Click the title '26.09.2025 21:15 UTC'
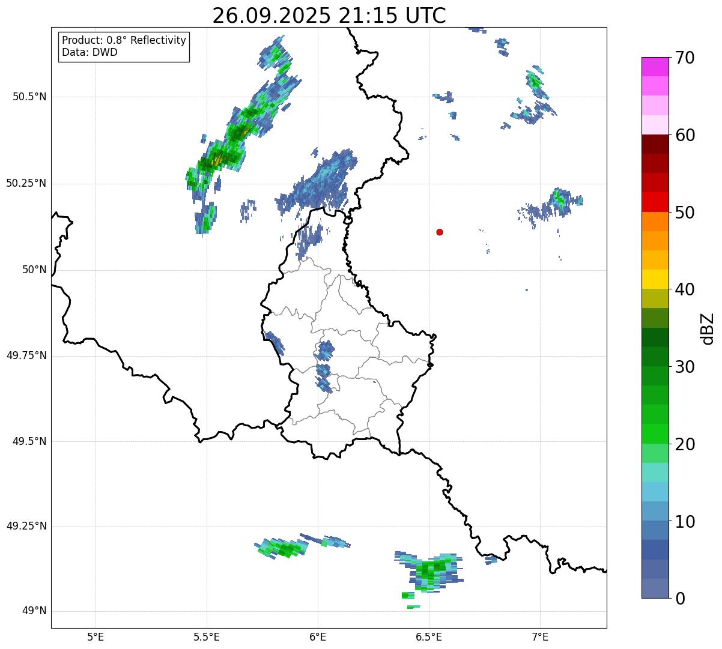Image resolution: width=722 pixels, height=649 pixels. (329, 16)
